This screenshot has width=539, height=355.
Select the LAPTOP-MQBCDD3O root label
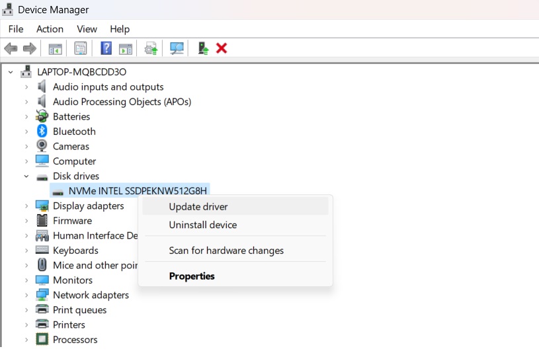pyautogui.click(x=82, y=72)
